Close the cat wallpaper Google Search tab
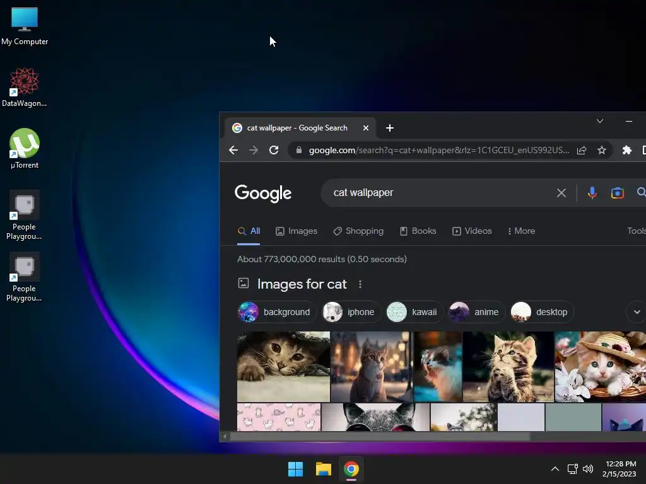The height and width of the screenshot is (484, 646). (x=365, y=128)
